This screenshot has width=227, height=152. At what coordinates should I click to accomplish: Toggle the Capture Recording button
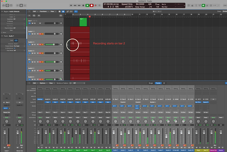pos(95,5)
